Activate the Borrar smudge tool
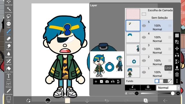185x104 pixels. point(9,47)
